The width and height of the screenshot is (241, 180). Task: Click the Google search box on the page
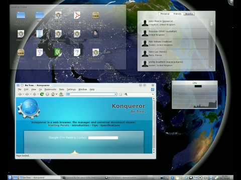[x=103, y=137]
